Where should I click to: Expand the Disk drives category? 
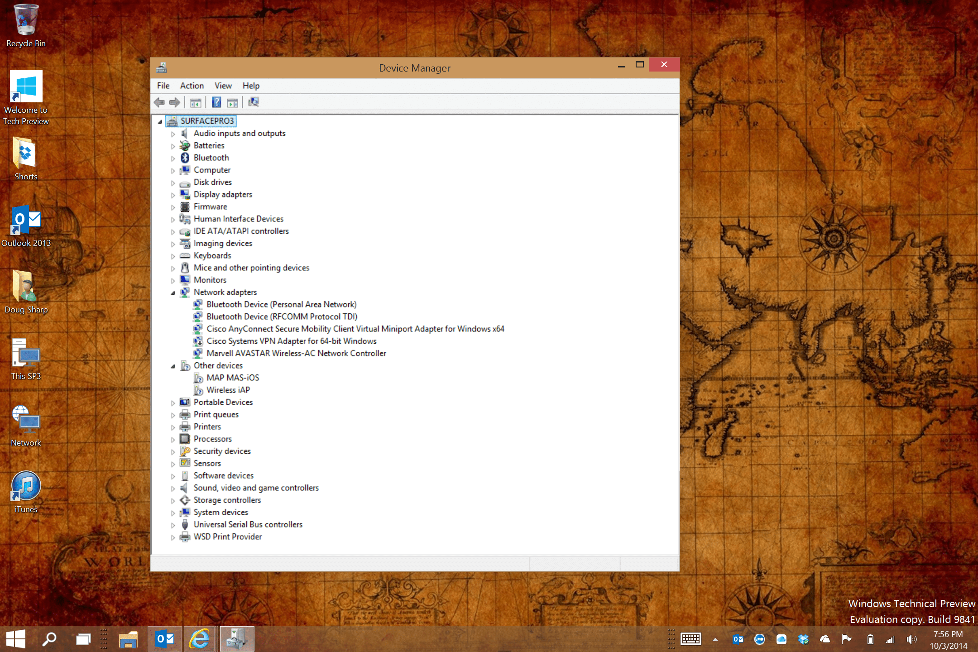click(173, 183)
